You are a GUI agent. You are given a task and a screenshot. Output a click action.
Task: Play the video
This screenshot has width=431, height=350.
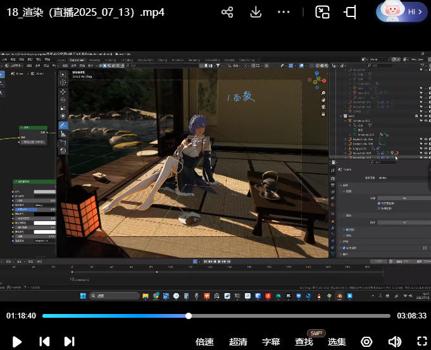pos(17,342)
